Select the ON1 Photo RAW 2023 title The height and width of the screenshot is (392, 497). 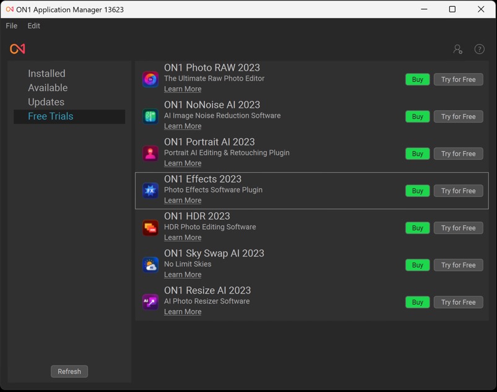pyautogui.click(x=212, y=68)
